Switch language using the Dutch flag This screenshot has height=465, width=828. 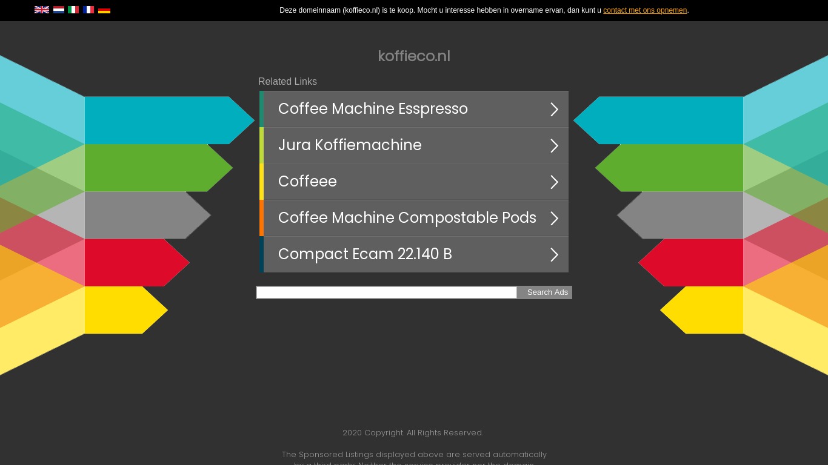pyautogui.click(x=59, y=10)
